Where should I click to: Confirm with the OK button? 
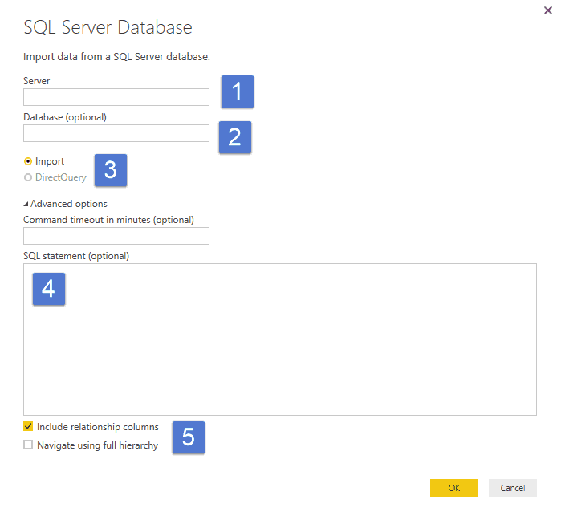[x=454, y=488]
